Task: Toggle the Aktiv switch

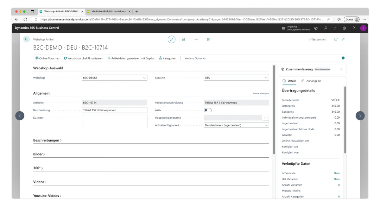Action: click(x=208, y=110)
